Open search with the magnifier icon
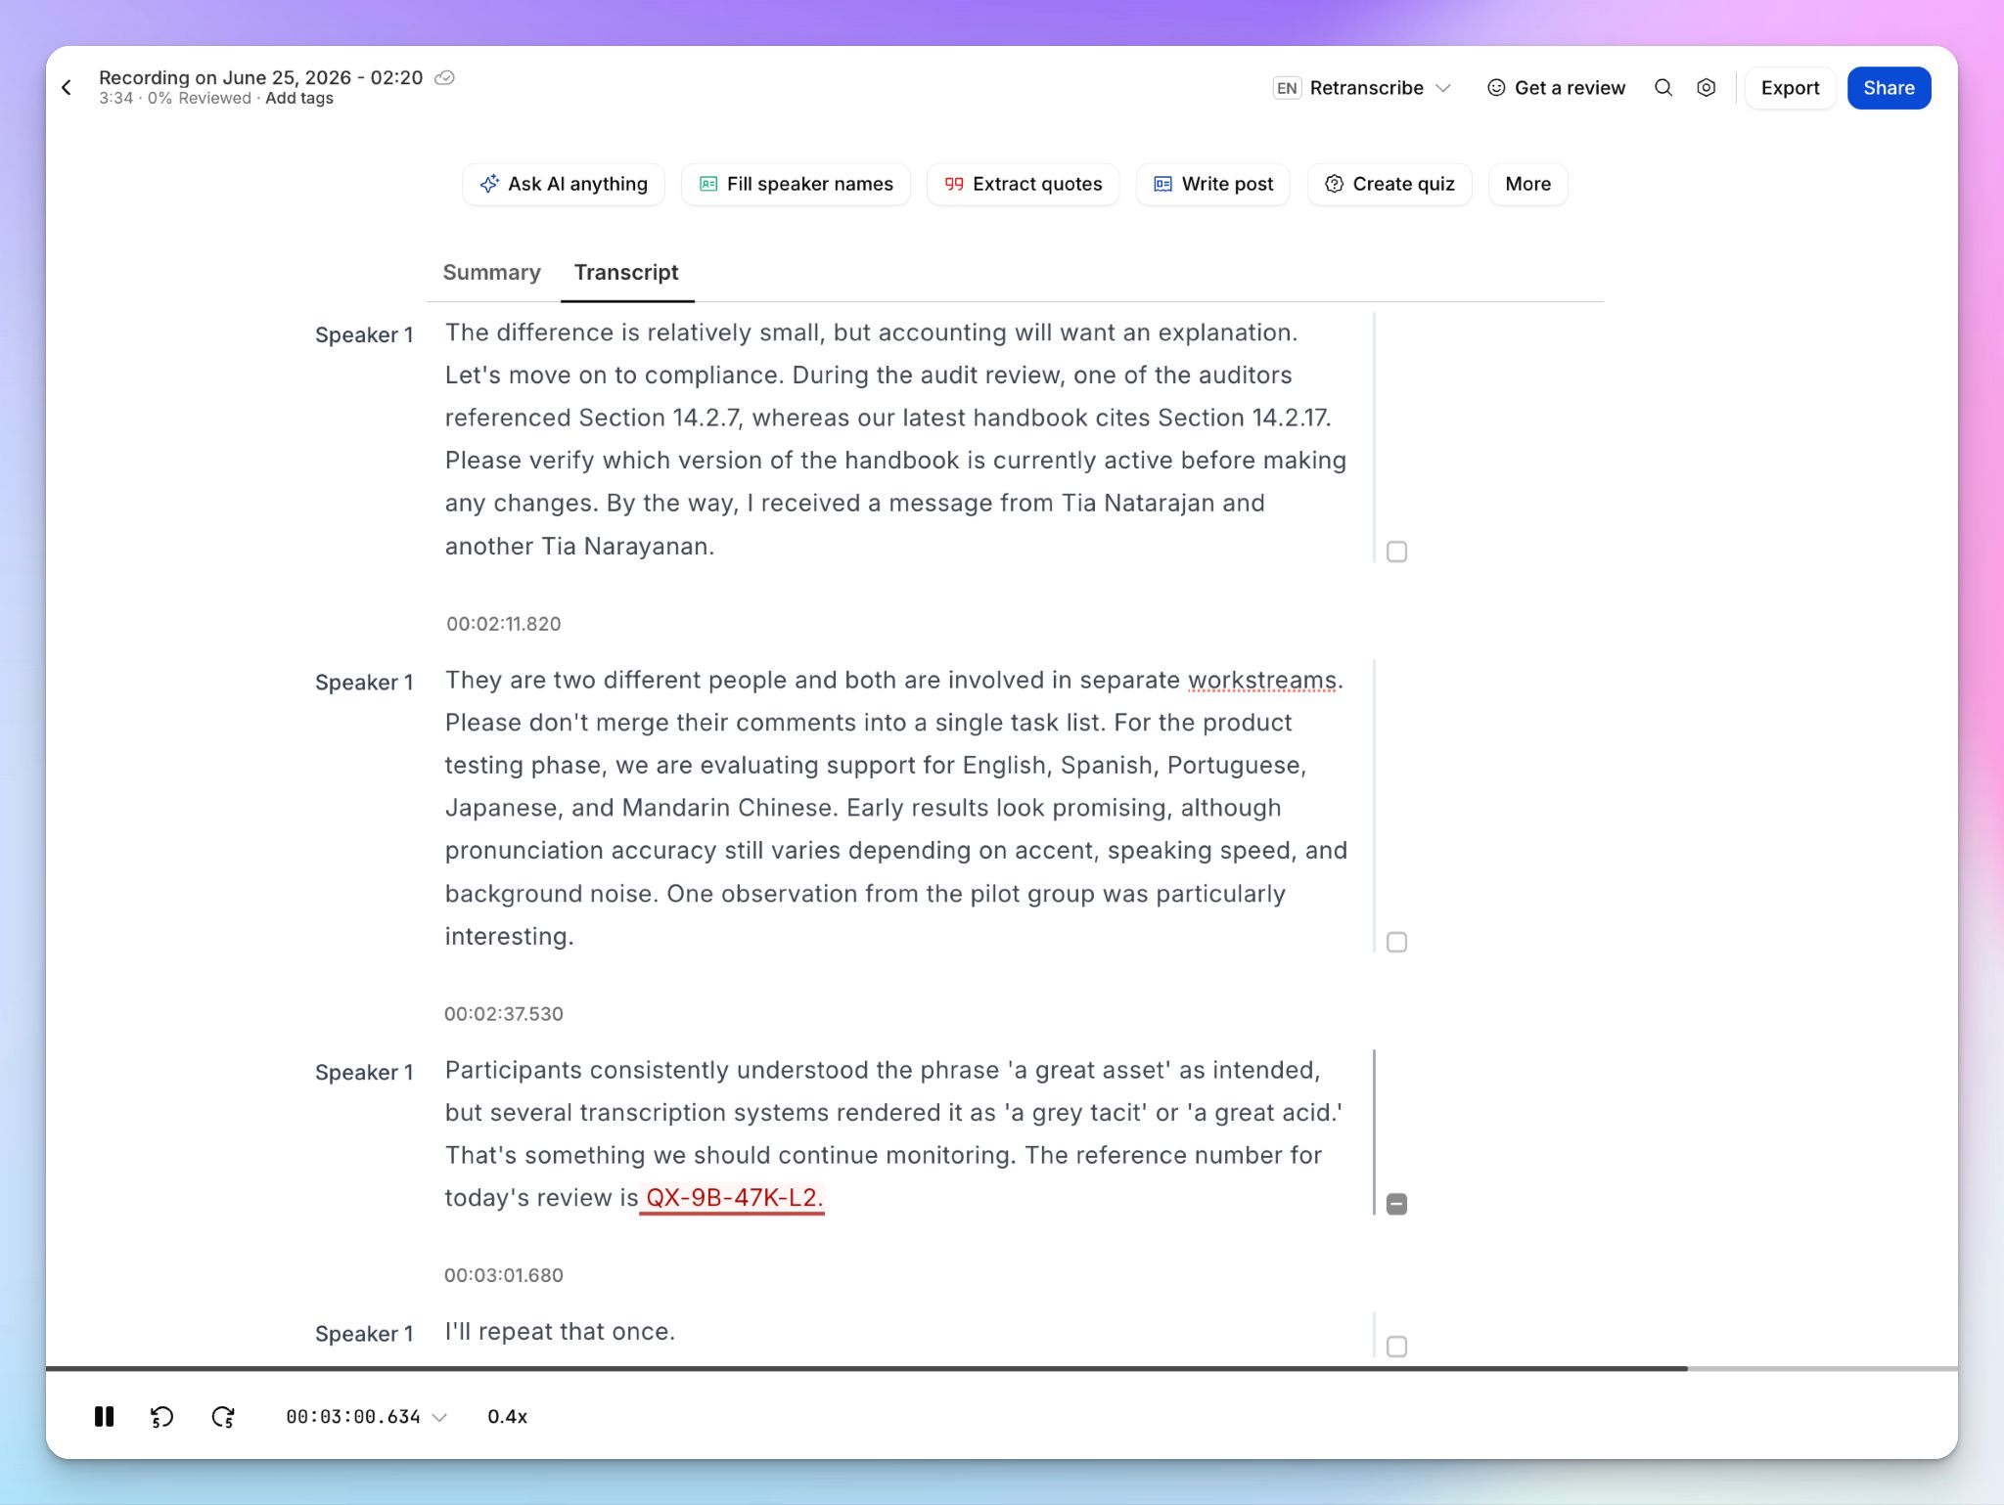This screenshot has width=2004, height=1505. click(x=1662, y=88)
